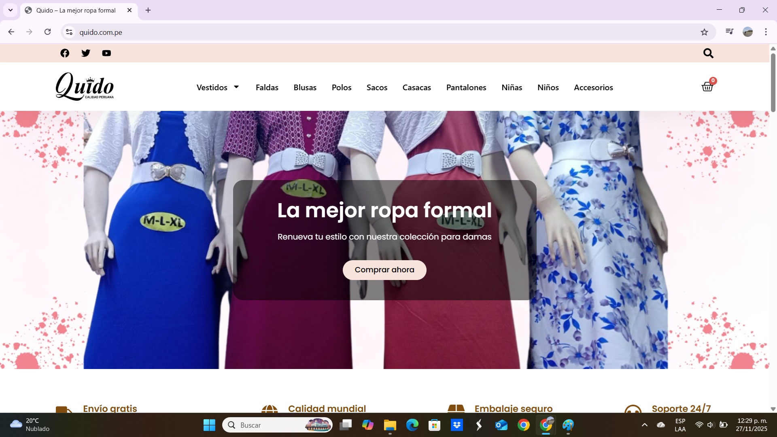Image resolution: width=777 pixels, height=437 pixels.
Task: Open the Accesorios menu item
Action: 593,87
